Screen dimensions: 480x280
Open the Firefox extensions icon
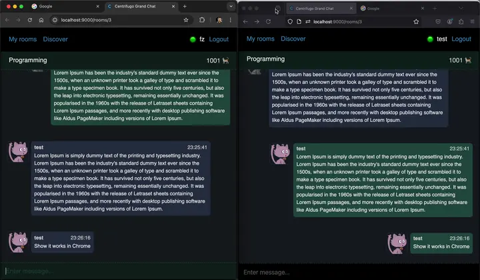(x=461, y=22)
